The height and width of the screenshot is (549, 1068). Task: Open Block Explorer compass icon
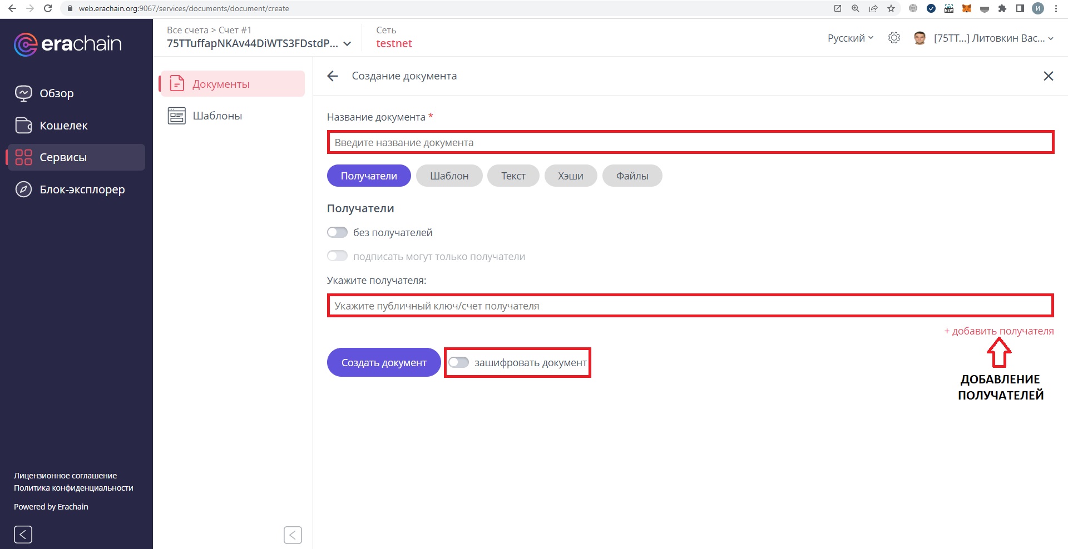[23, 189]
